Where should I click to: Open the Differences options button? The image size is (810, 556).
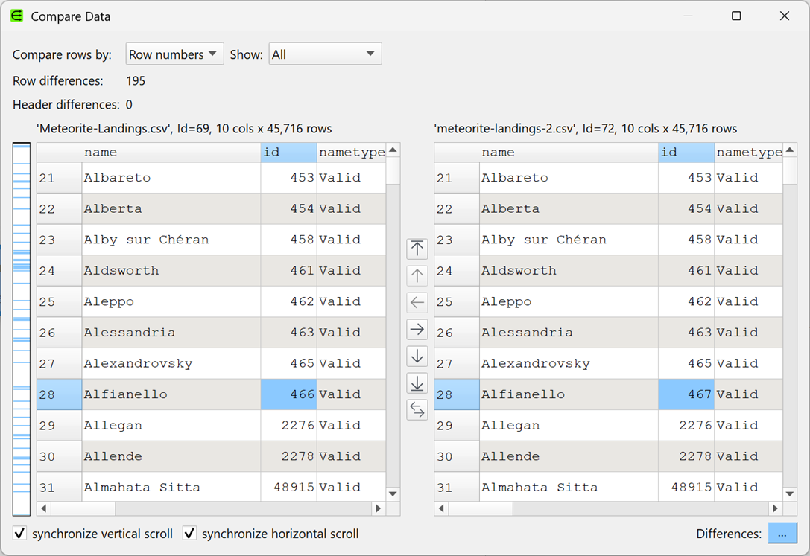coord(782,533)
